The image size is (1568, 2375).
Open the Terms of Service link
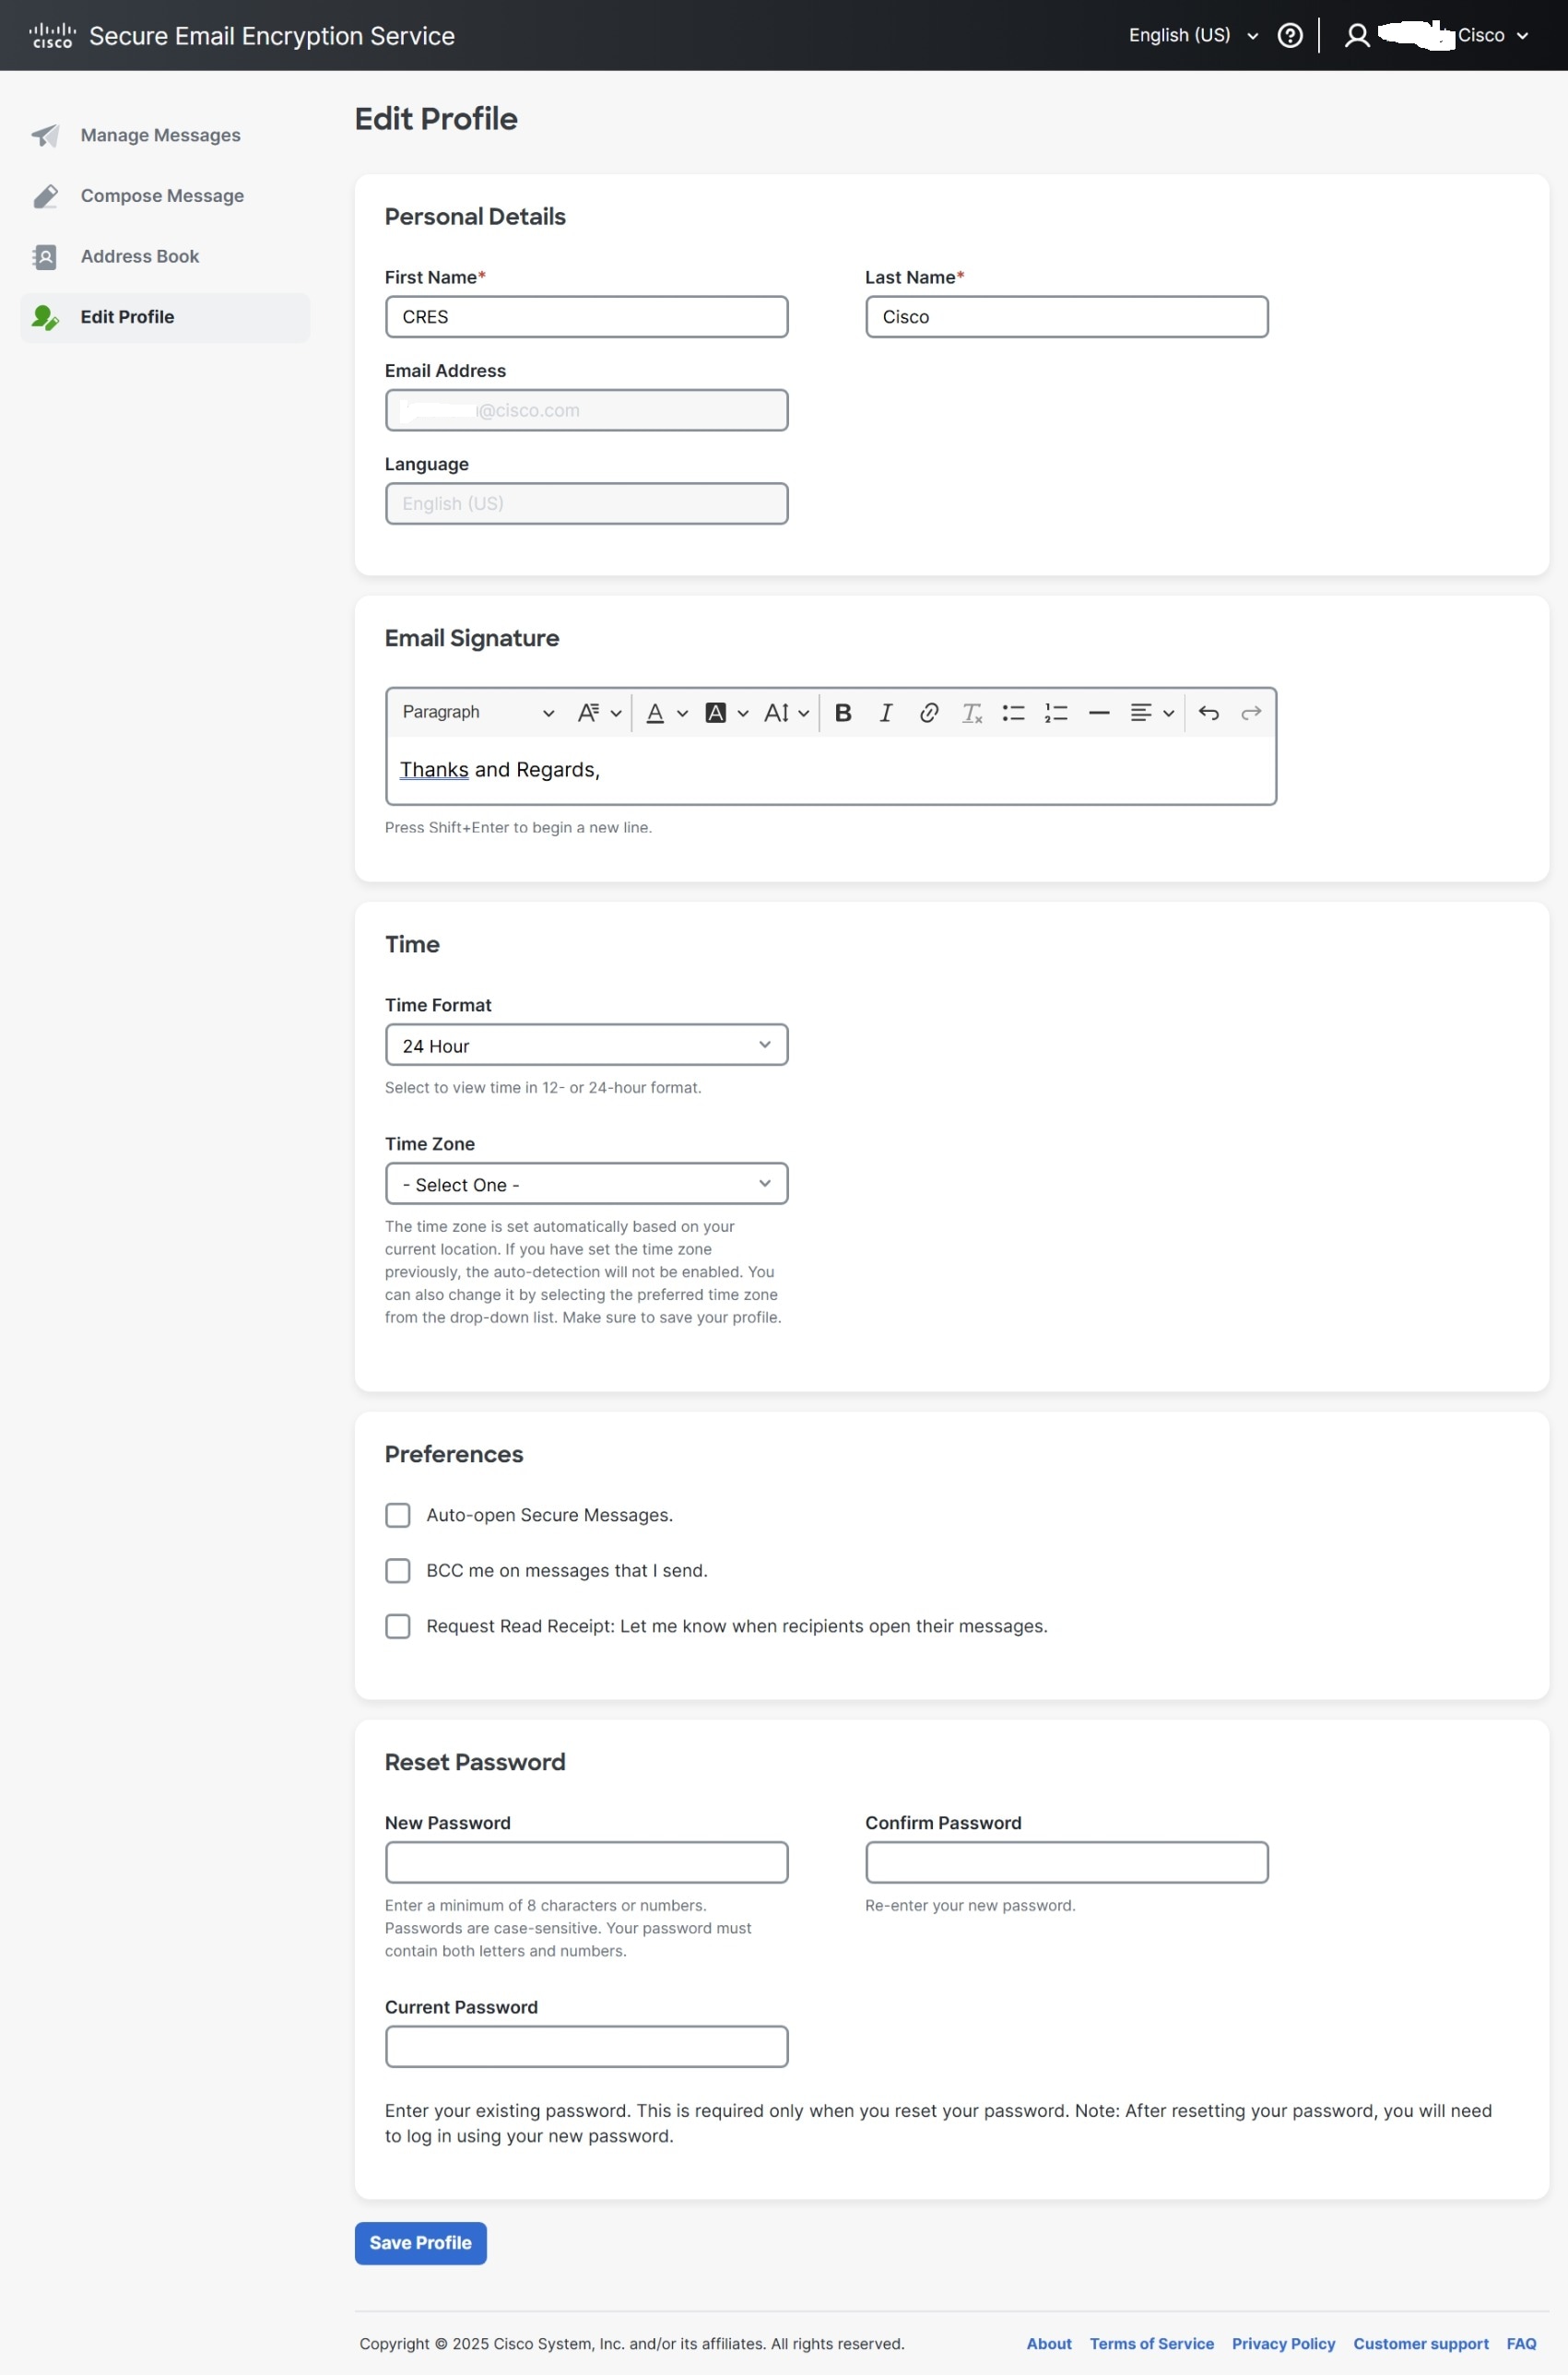[1151, 2344]
